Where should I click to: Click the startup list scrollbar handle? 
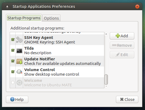(106, 79)
